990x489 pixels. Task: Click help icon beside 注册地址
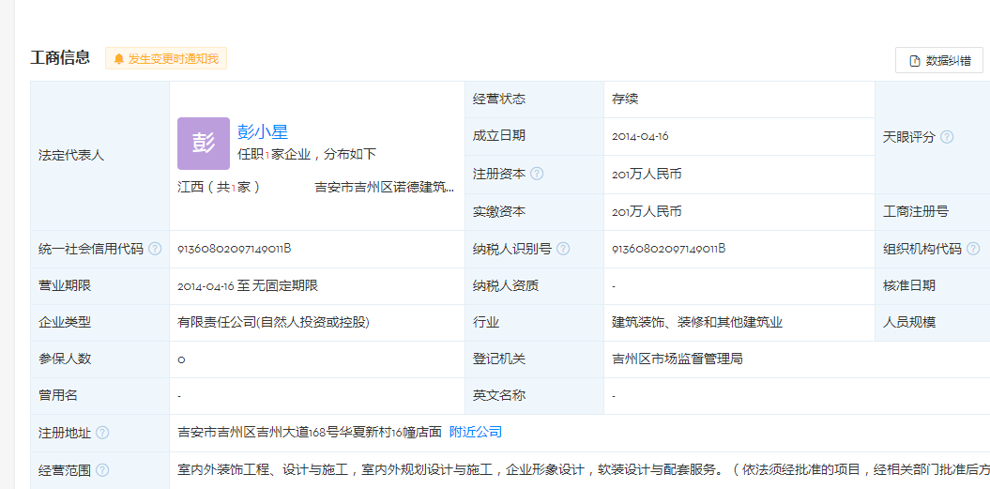point(102,433)
